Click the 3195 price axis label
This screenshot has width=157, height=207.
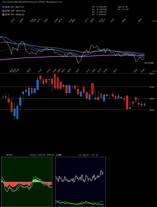coord(152,88)
